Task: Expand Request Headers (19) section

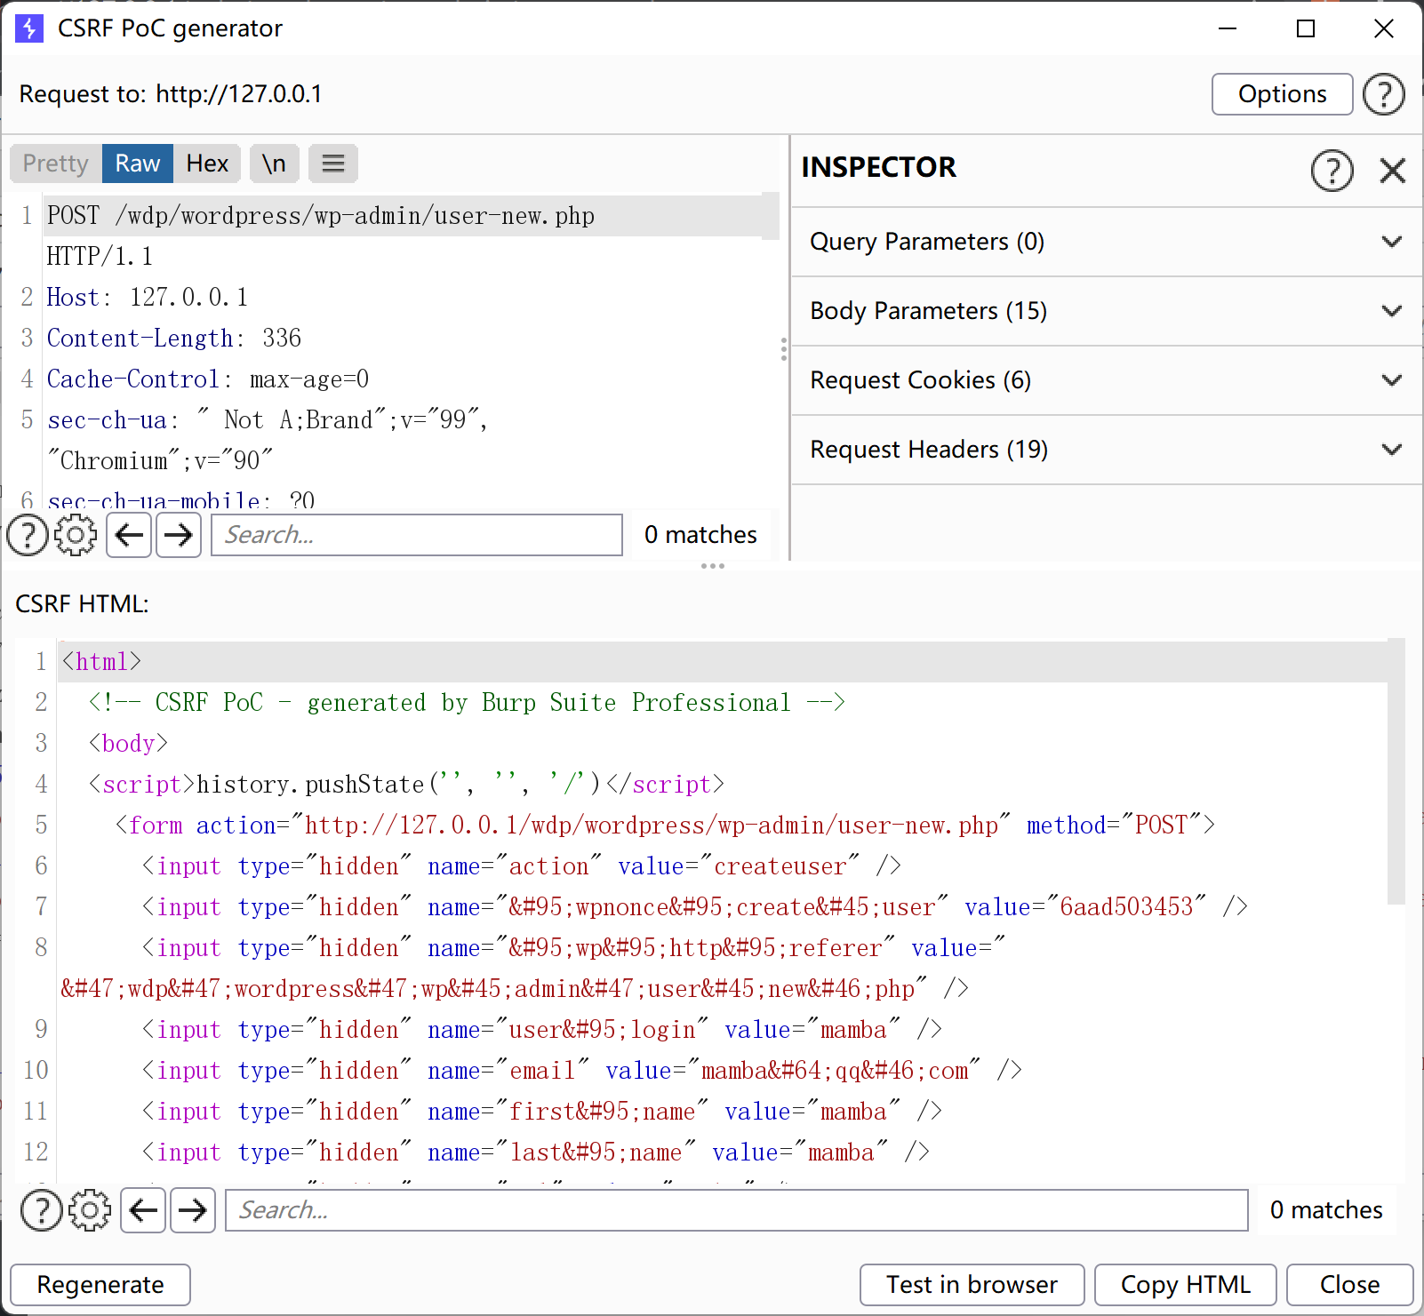Action: click(1107, 450)
